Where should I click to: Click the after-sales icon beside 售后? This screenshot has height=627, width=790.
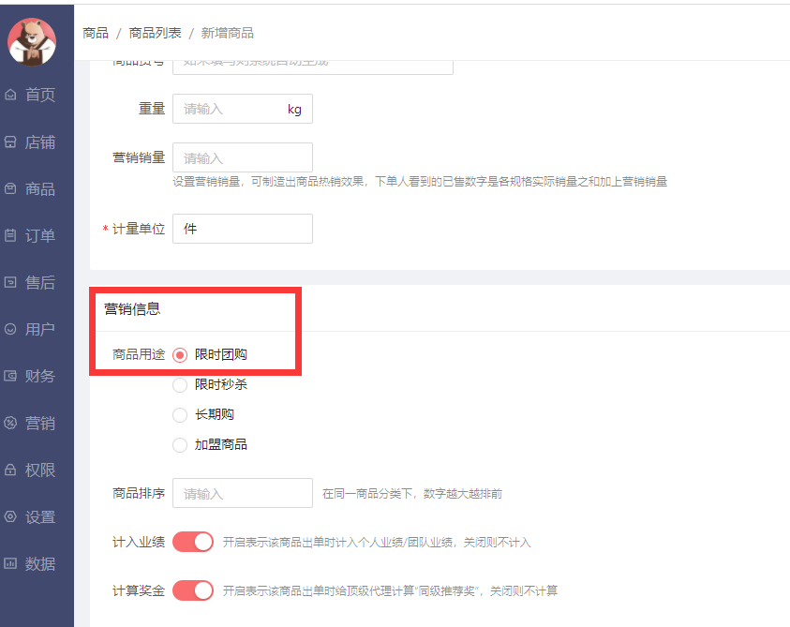(x=11, y=282)
